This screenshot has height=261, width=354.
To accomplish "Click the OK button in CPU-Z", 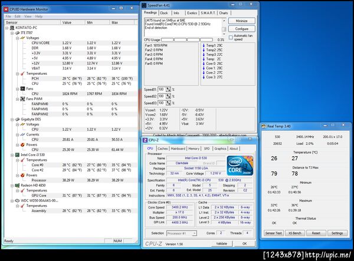I will [244, 244].
